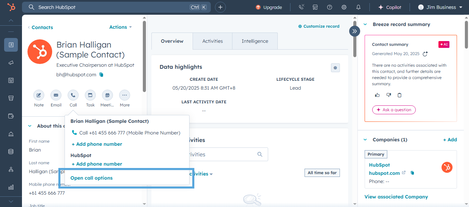Create a Task via the Task icon
The width and height of the screenshot is (469, 207).
(90, 95)
